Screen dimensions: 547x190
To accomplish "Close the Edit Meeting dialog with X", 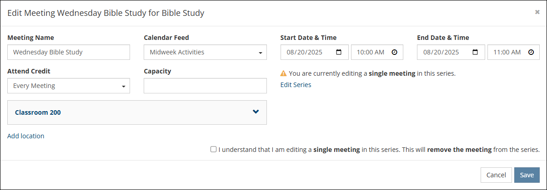I will [x=537, y=12].
